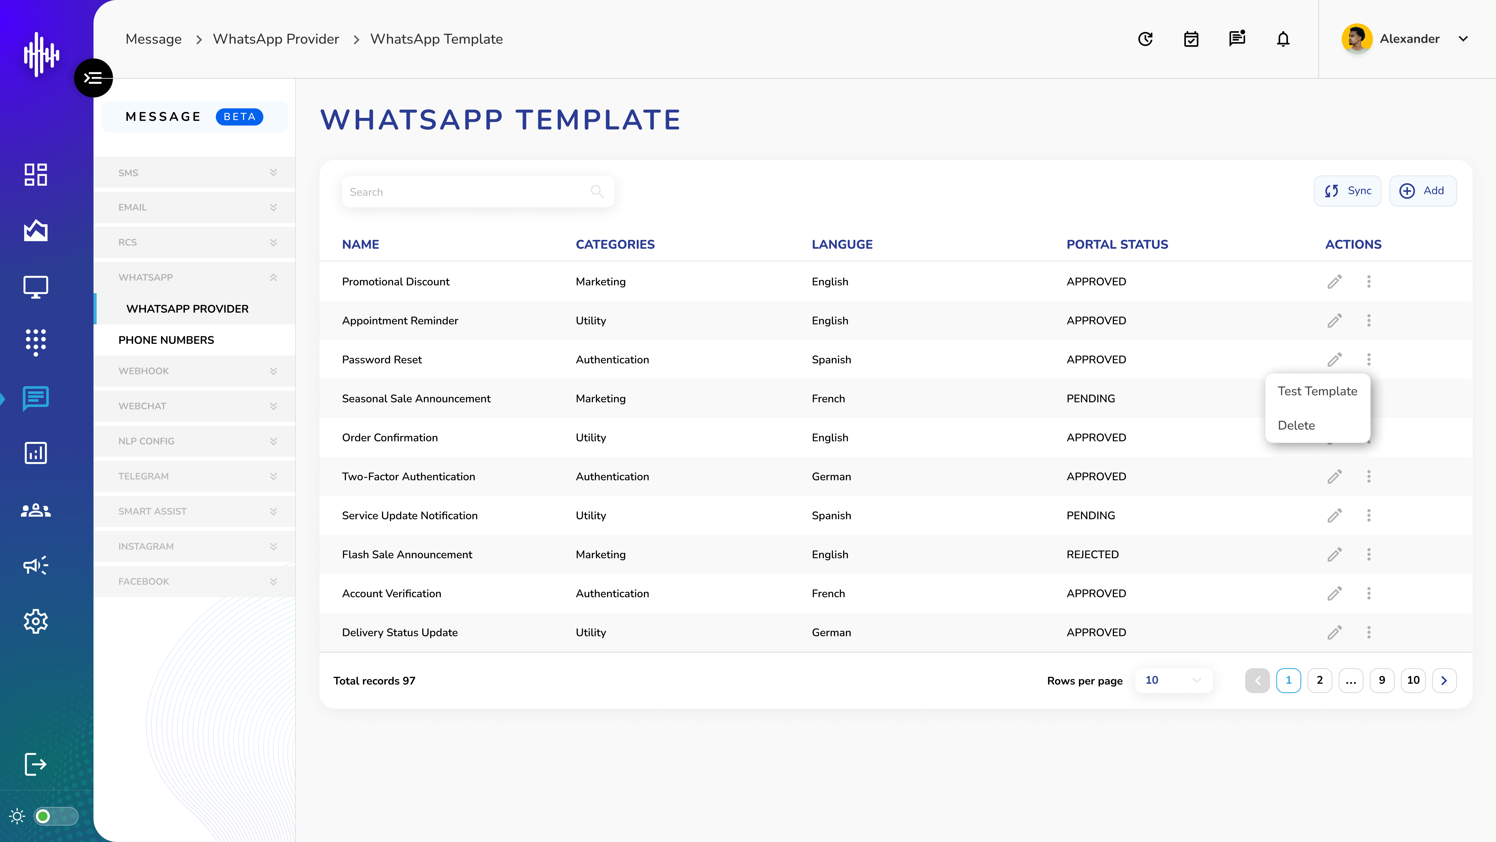The width and height of the screenshot is (1496, 842).
Task: Go to page 10 of results
Action: (1413, 680)
